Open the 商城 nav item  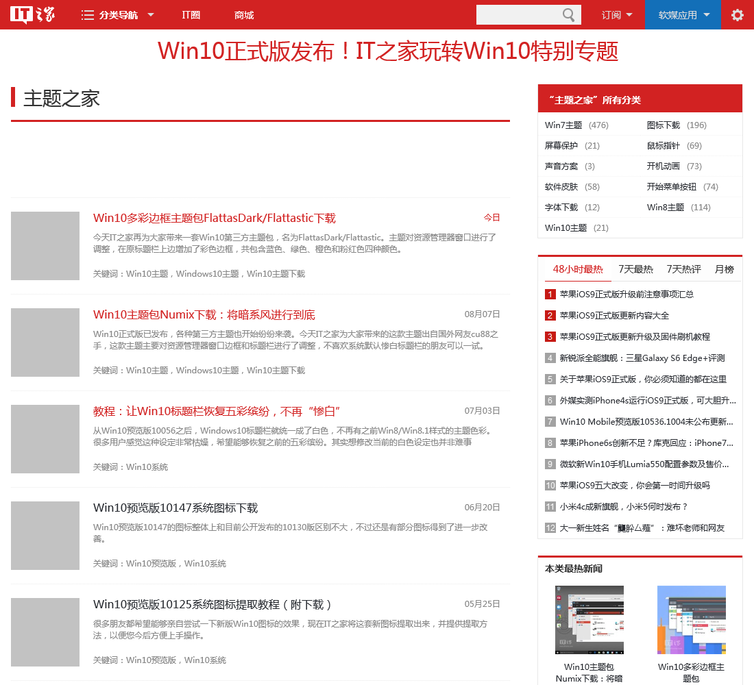pyautogui.click(x=244, y=15)
